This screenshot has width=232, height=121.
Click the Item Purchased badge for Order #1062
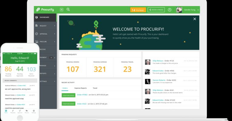coord(68,95)
